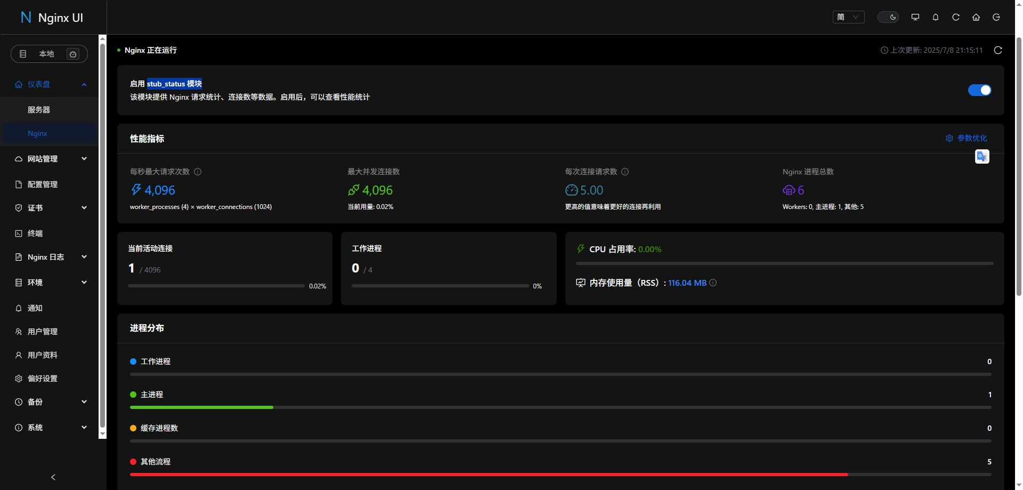
Task: Expand 备份 menu chevron
Action: 84,402
